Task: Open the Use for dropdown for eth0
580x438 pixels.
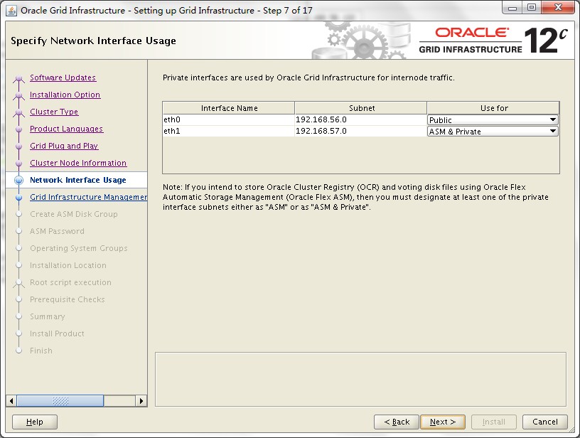Action: pyautogui.click(x=493, y=120)
